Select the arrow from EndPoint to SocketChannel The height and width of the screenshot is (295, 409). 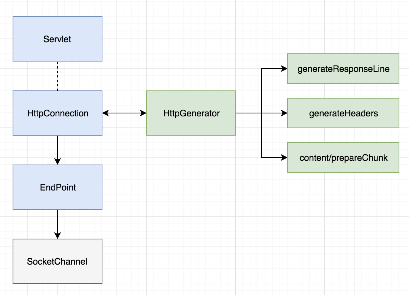(x=58, y=224)
